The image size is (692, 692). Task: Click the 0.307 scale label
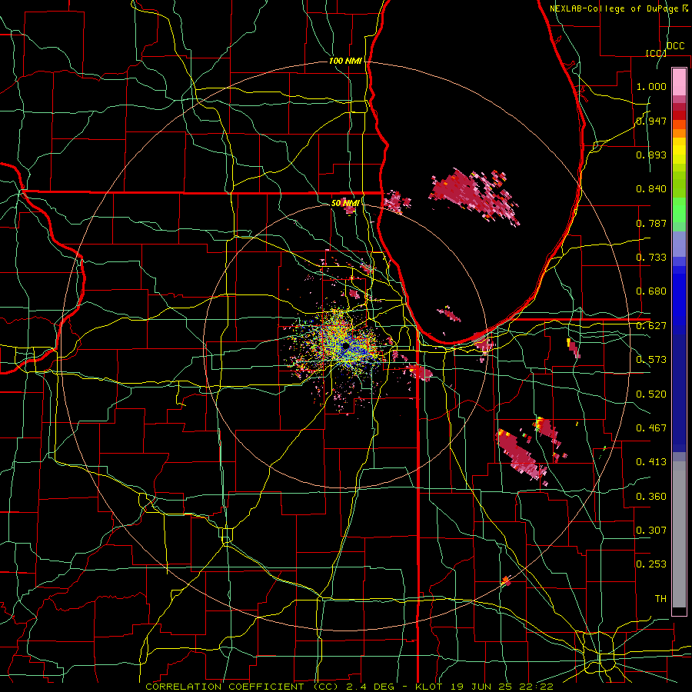651,531
